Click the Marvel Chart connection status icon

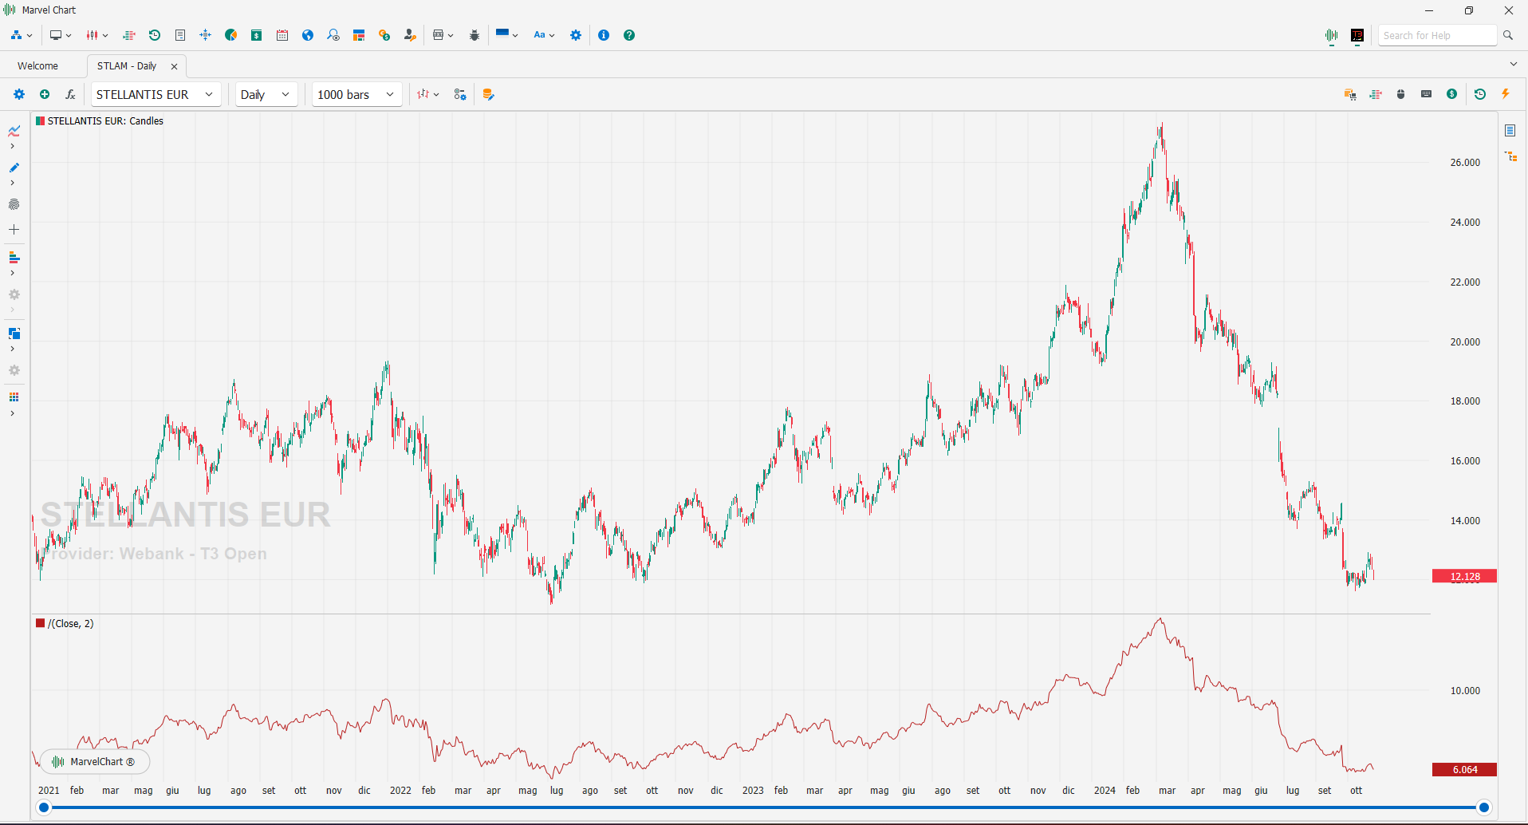[x=1332, y=35]
